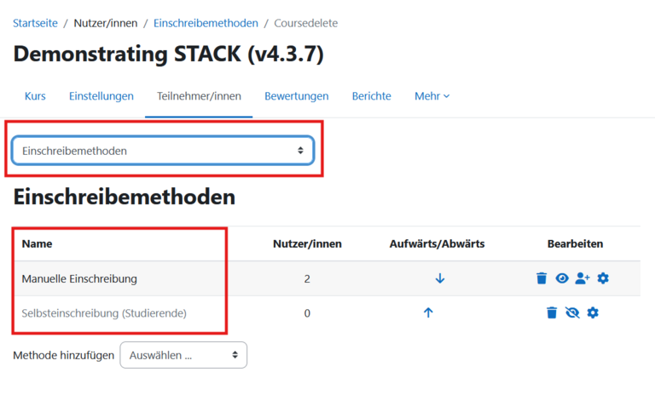Click the Startseite breadcrumb link
655x418 pixels.
coord(35,23)
